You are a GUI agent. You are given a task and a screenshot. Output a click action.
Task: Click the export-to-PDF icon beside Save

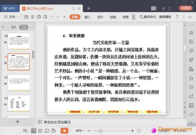click(x=33, y=17)
